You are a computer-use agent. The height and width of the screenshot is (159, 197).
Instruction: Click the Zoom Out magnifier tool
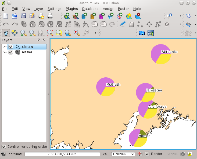(x=32, y=33)
